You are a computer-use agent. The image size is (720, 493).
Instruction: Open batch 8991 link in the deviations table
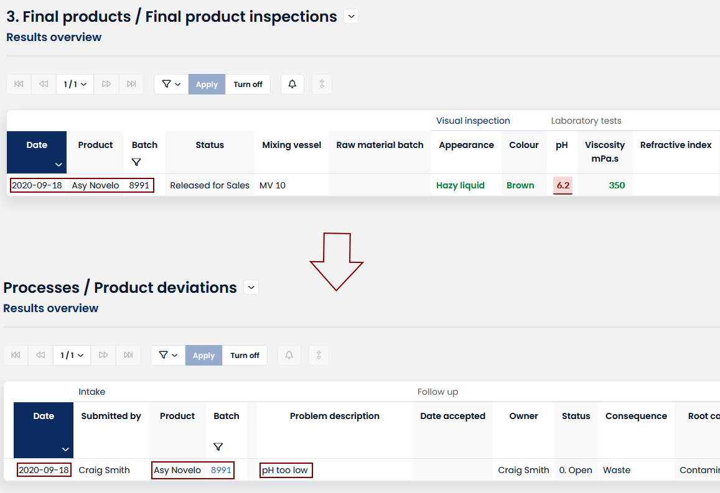(221, 470)
